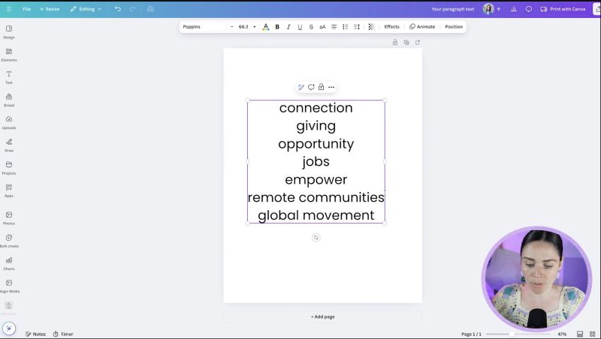601x339 pixels.
Task: Open the Animate panel
Action: pos(422,27)
